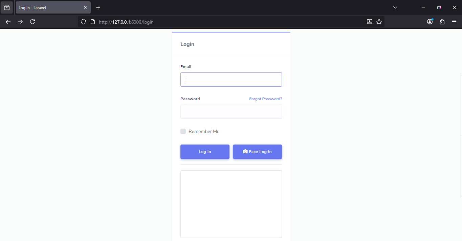Tick the Remember Me checkbox
The width and height of the screenshot is (462, 241).
coord(183,131)
